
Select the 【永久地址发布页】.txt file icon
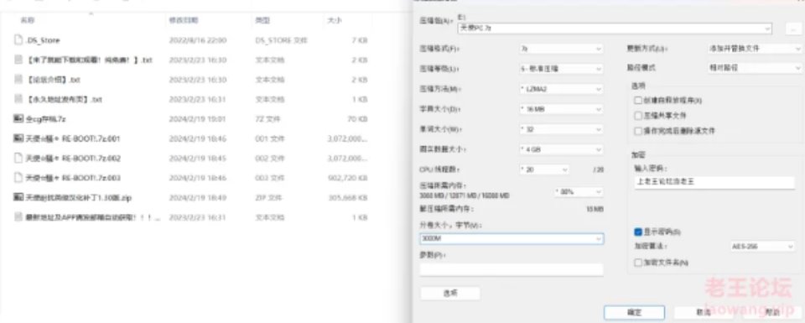coord(18,99)
